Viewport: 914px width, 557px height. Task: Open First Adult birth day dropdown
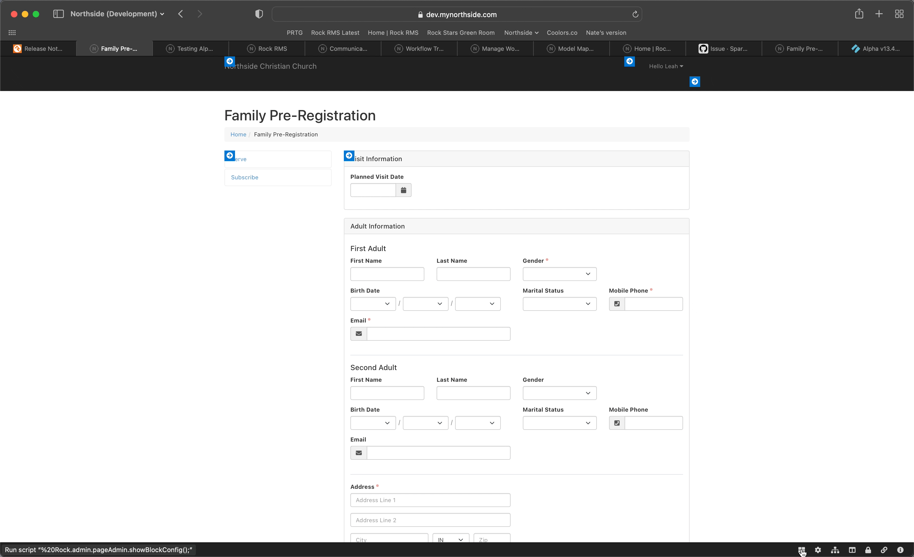(x=425, y=304)
